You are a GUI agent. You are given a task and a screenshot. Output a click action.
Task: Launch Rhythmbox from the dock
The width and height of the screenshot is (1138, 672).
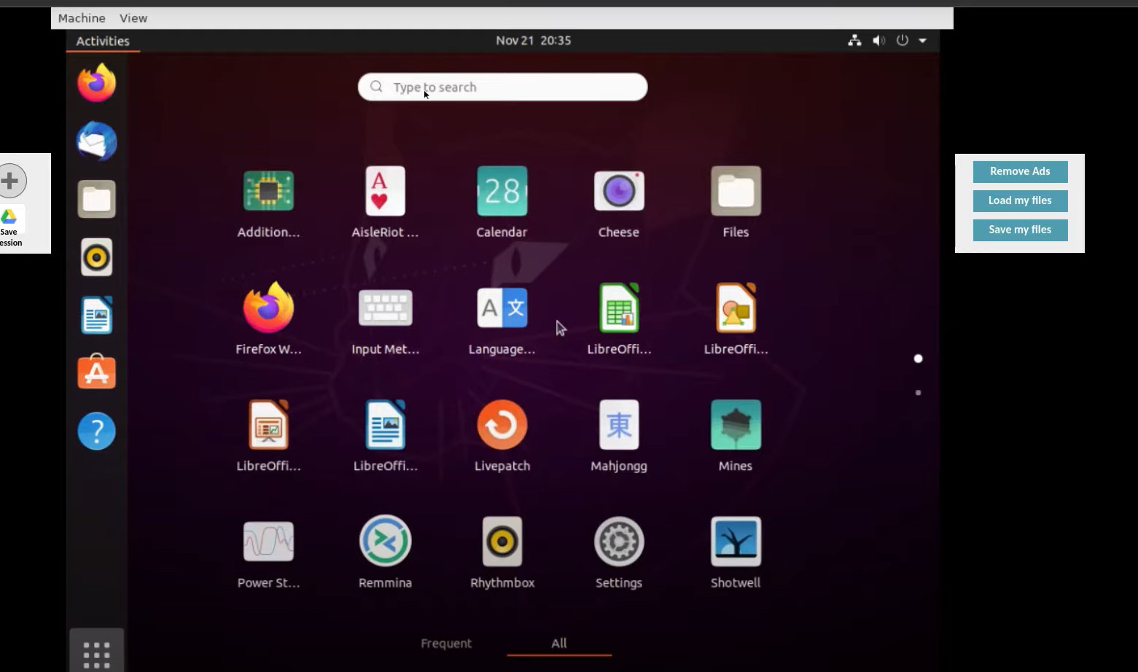tap(97, 257)
